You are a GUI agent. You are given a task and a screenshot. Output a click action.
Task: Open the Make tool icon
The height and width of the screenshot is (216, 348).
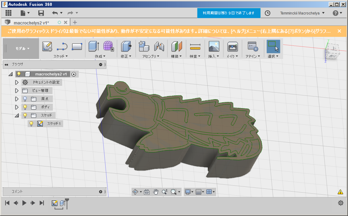[x=232, y=47]
